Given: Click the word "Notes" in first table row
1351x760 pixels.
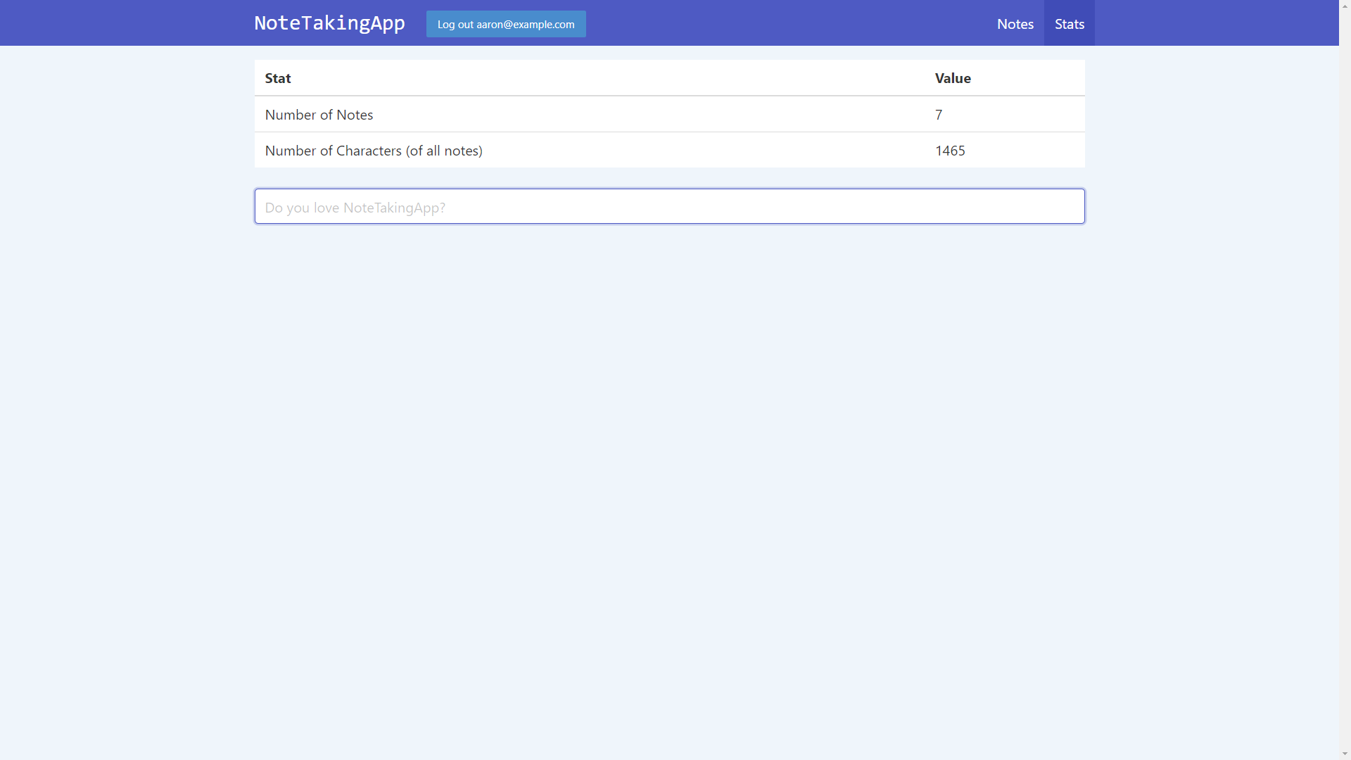Looking at the screenshot, I should [355, 115].
